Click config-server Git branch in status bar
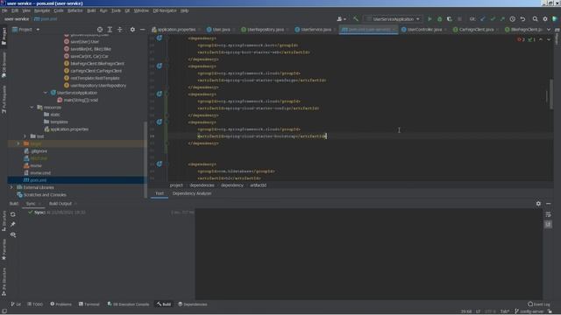The height and width of the screenshot is (315, 561). click(x=529, y=311)
